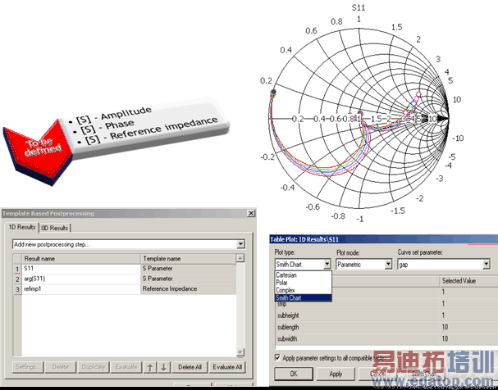Click the greyed-out Settings button
The image size is (498, 390).
pos(28,367)
